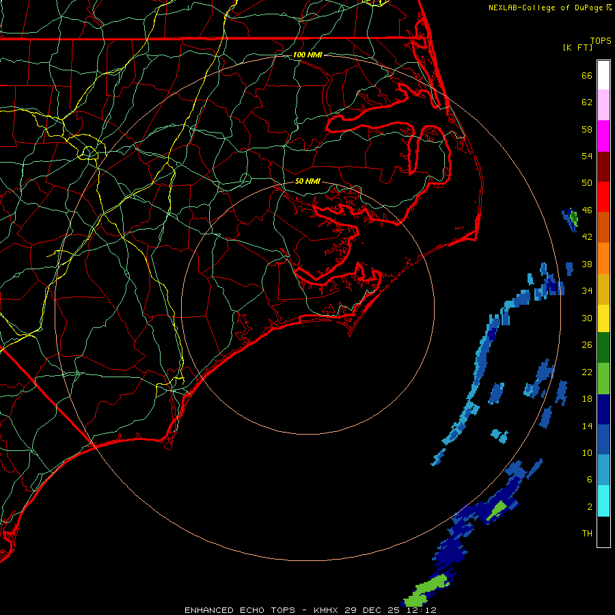The width and height of the screenshot is (615, 615).
Task: Click the '54' legend value
Action: pyautogui.click(x=587, y=156)
